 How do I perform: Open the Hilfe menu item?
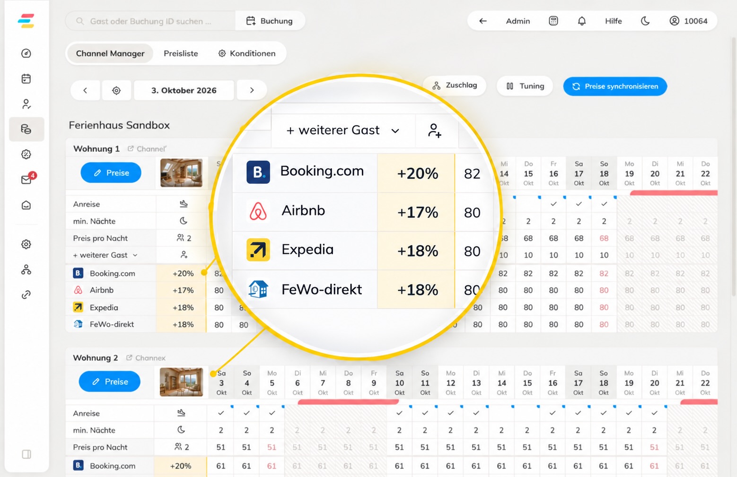coord(614,21)
